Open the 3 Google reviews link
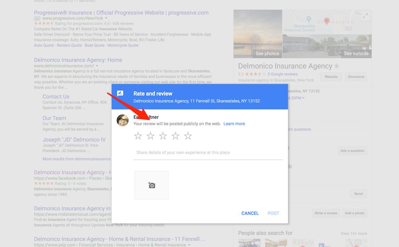 282,74
